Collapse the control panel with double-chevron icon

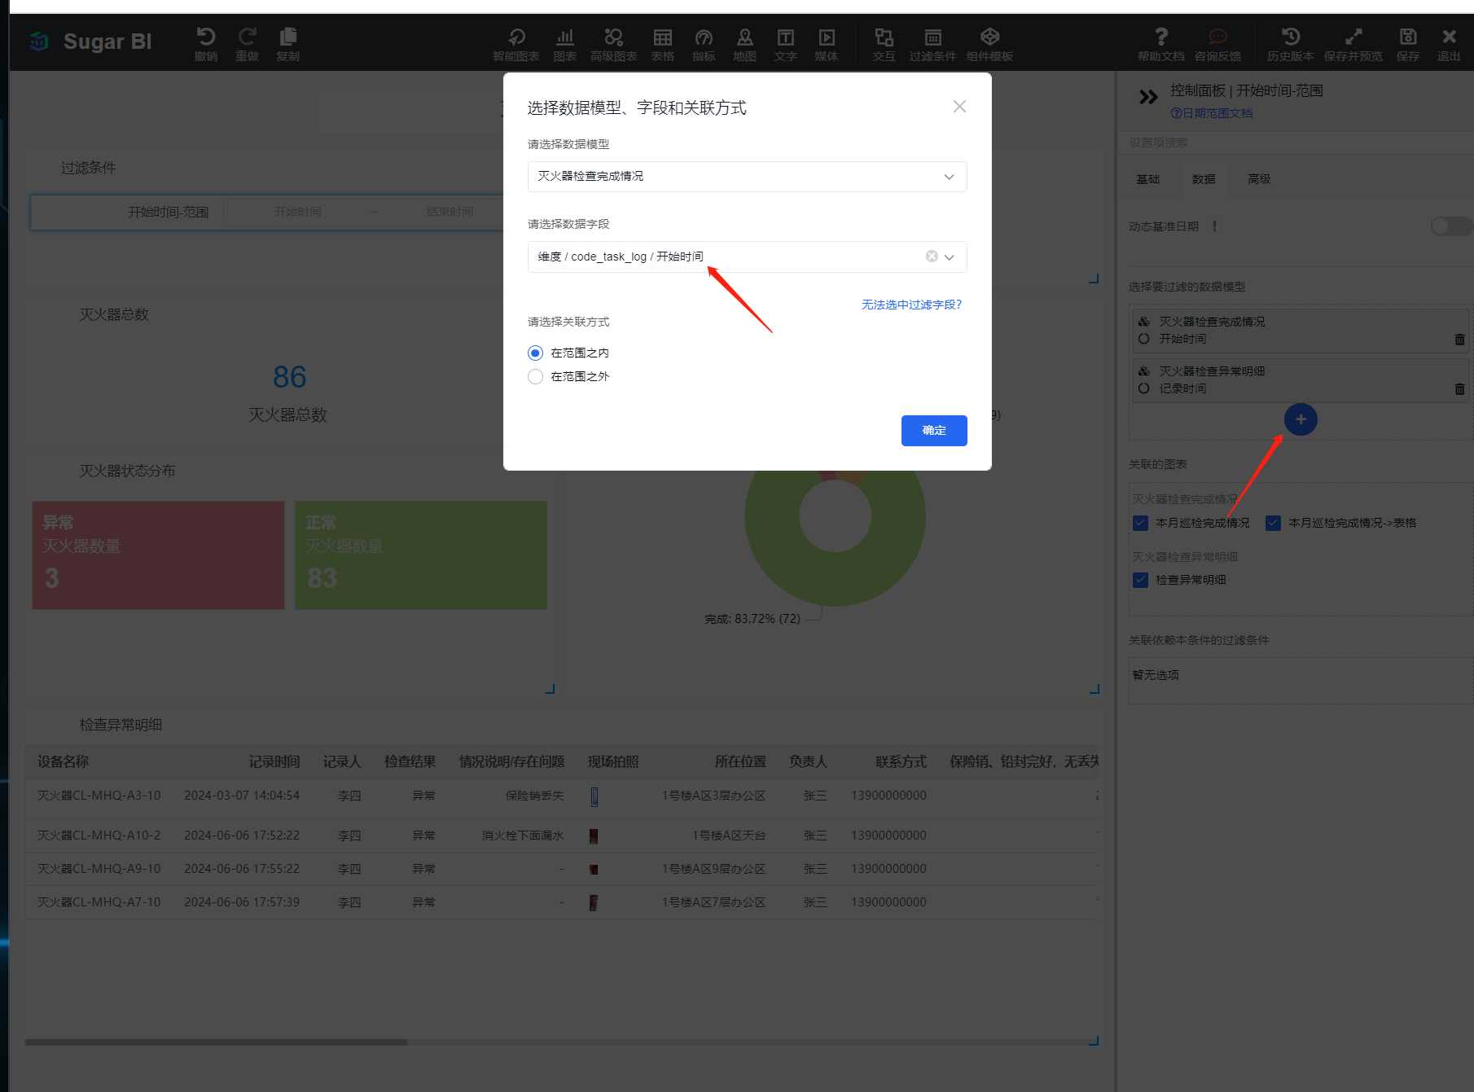pos(1148,98)
